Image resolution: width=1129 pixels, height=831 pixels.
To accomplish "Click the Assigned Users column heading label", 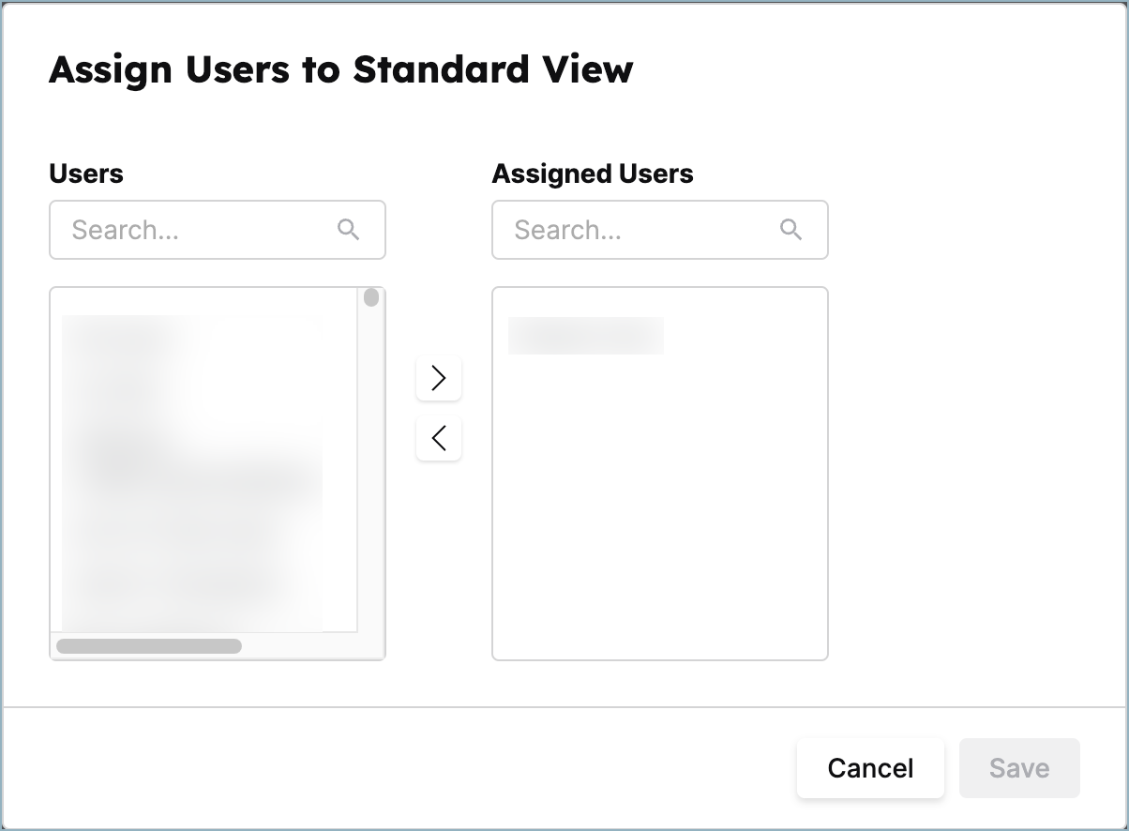I will [592, 174].
